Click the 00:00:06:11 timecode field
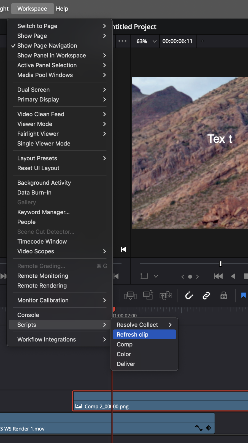 point(177,41)
